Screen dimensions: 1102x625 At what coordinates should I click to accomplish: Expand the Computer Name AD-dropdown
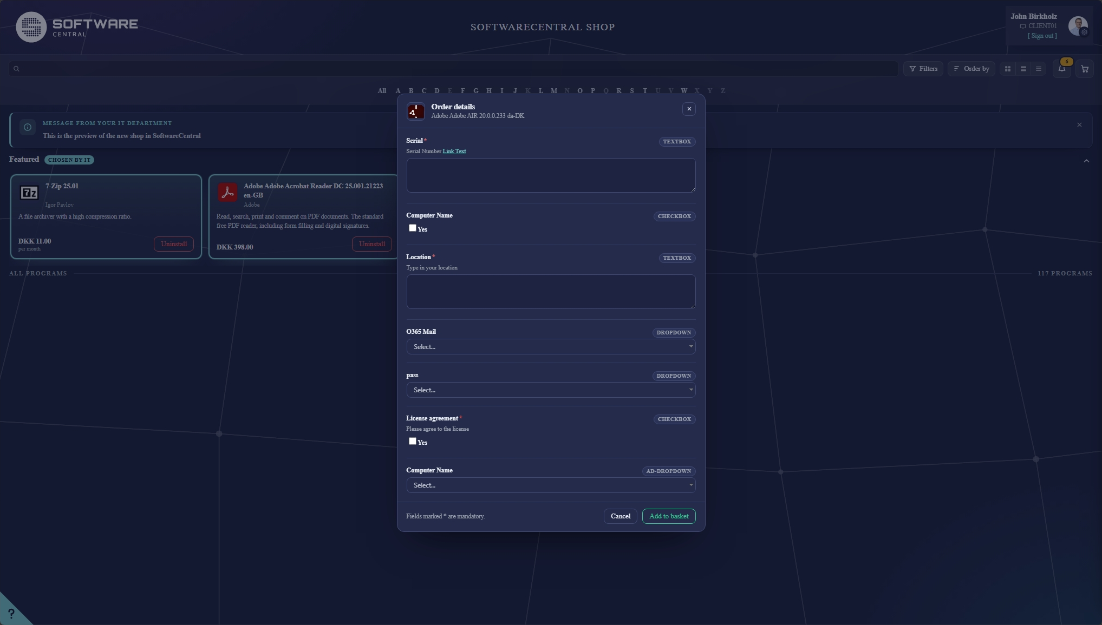[x=551, y=485]
